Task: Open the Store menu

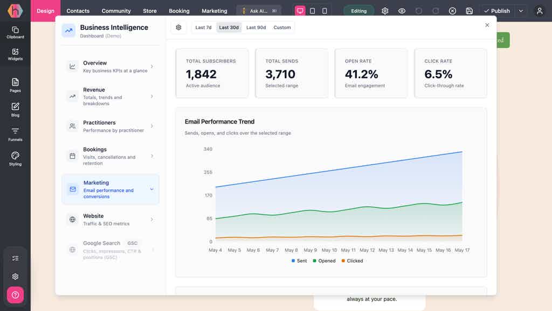Action: pos(150,11)
